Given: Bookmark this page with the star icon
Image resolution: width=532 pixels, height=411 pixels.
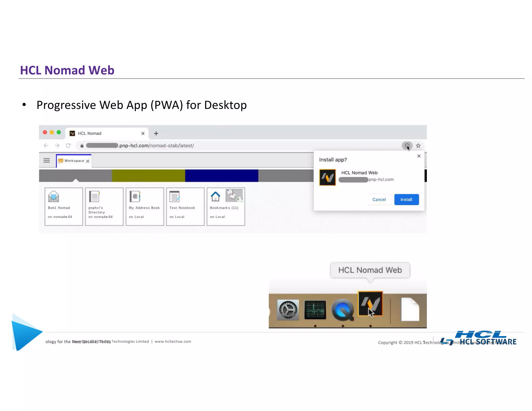Looking at the screenshot, I should pyautogui.click(x=418, y=146).
